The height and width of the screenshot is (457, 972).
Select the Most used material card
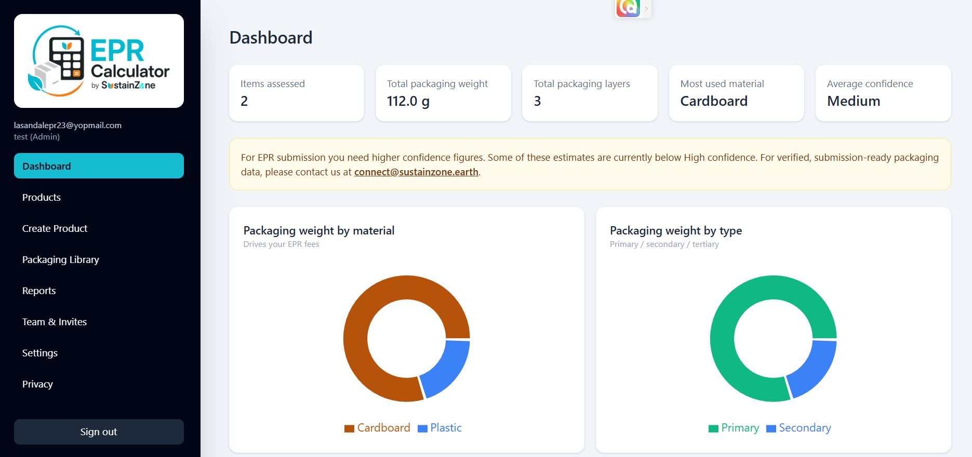[x=737, y=93]
